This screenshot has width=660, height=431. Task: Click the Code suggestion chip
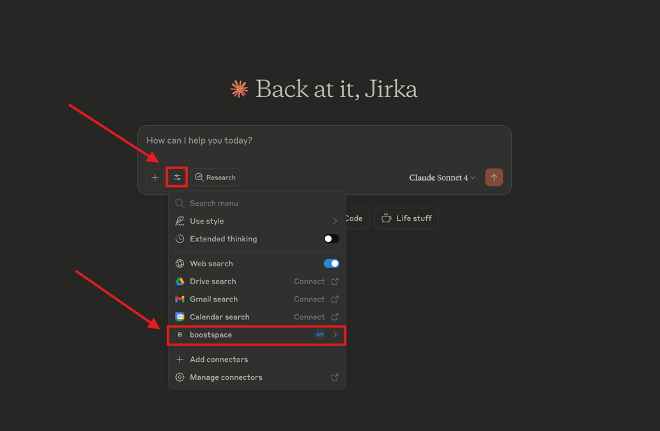[357, 218]
